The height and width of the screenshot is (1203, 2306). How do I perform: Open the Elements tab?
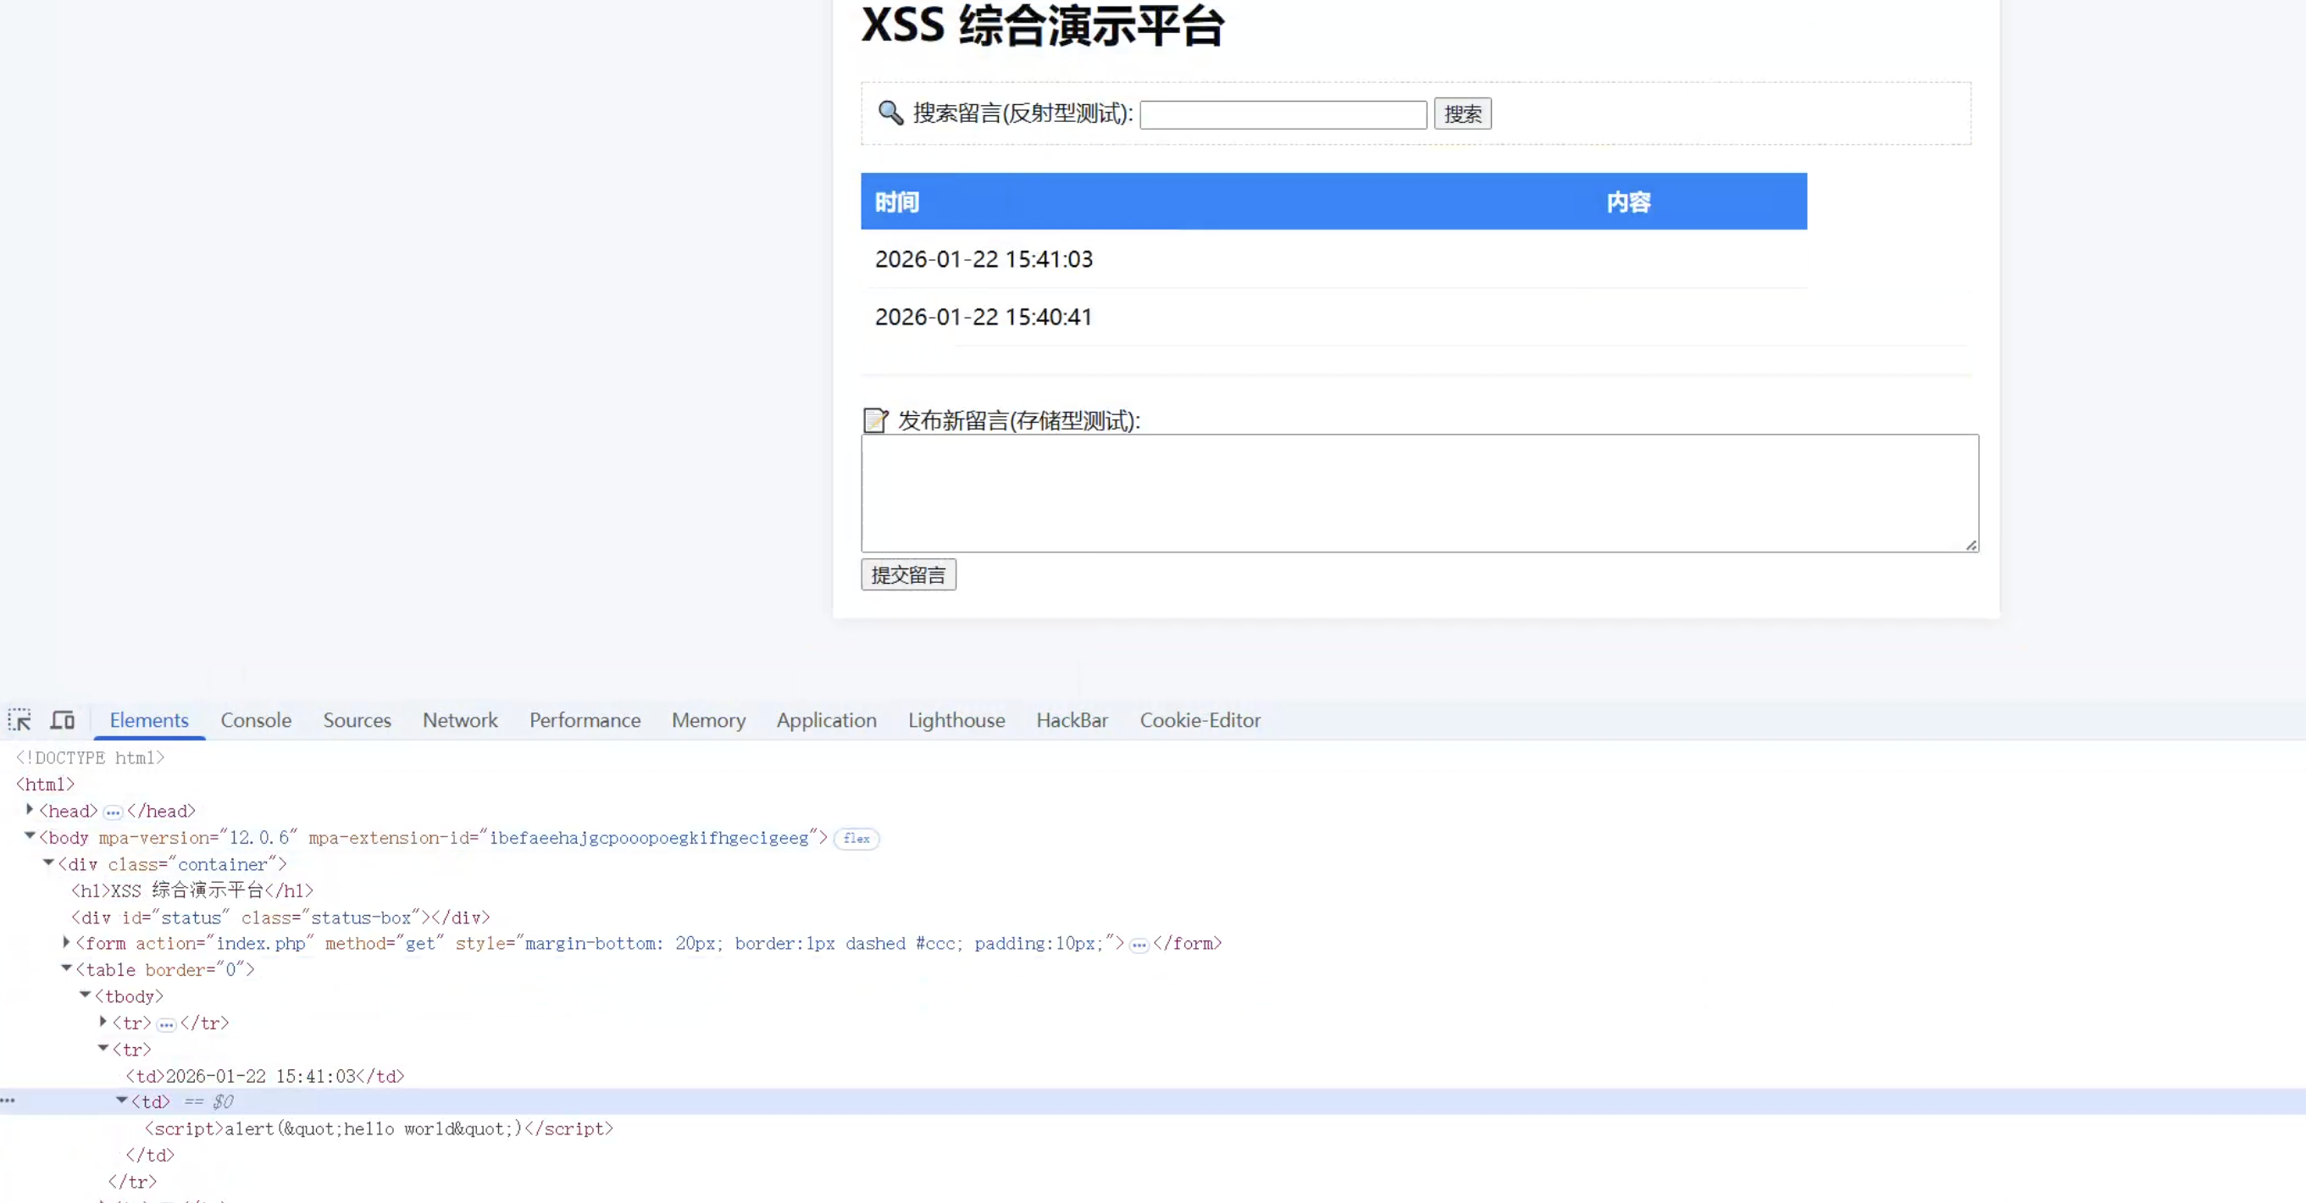149,721
